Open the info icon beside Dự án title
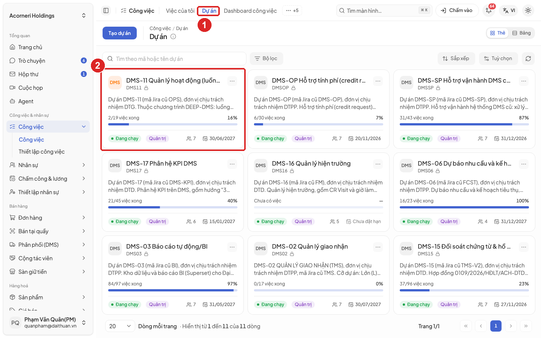The width and height of the screenshot is (541, 338). (x=173, y=36)
